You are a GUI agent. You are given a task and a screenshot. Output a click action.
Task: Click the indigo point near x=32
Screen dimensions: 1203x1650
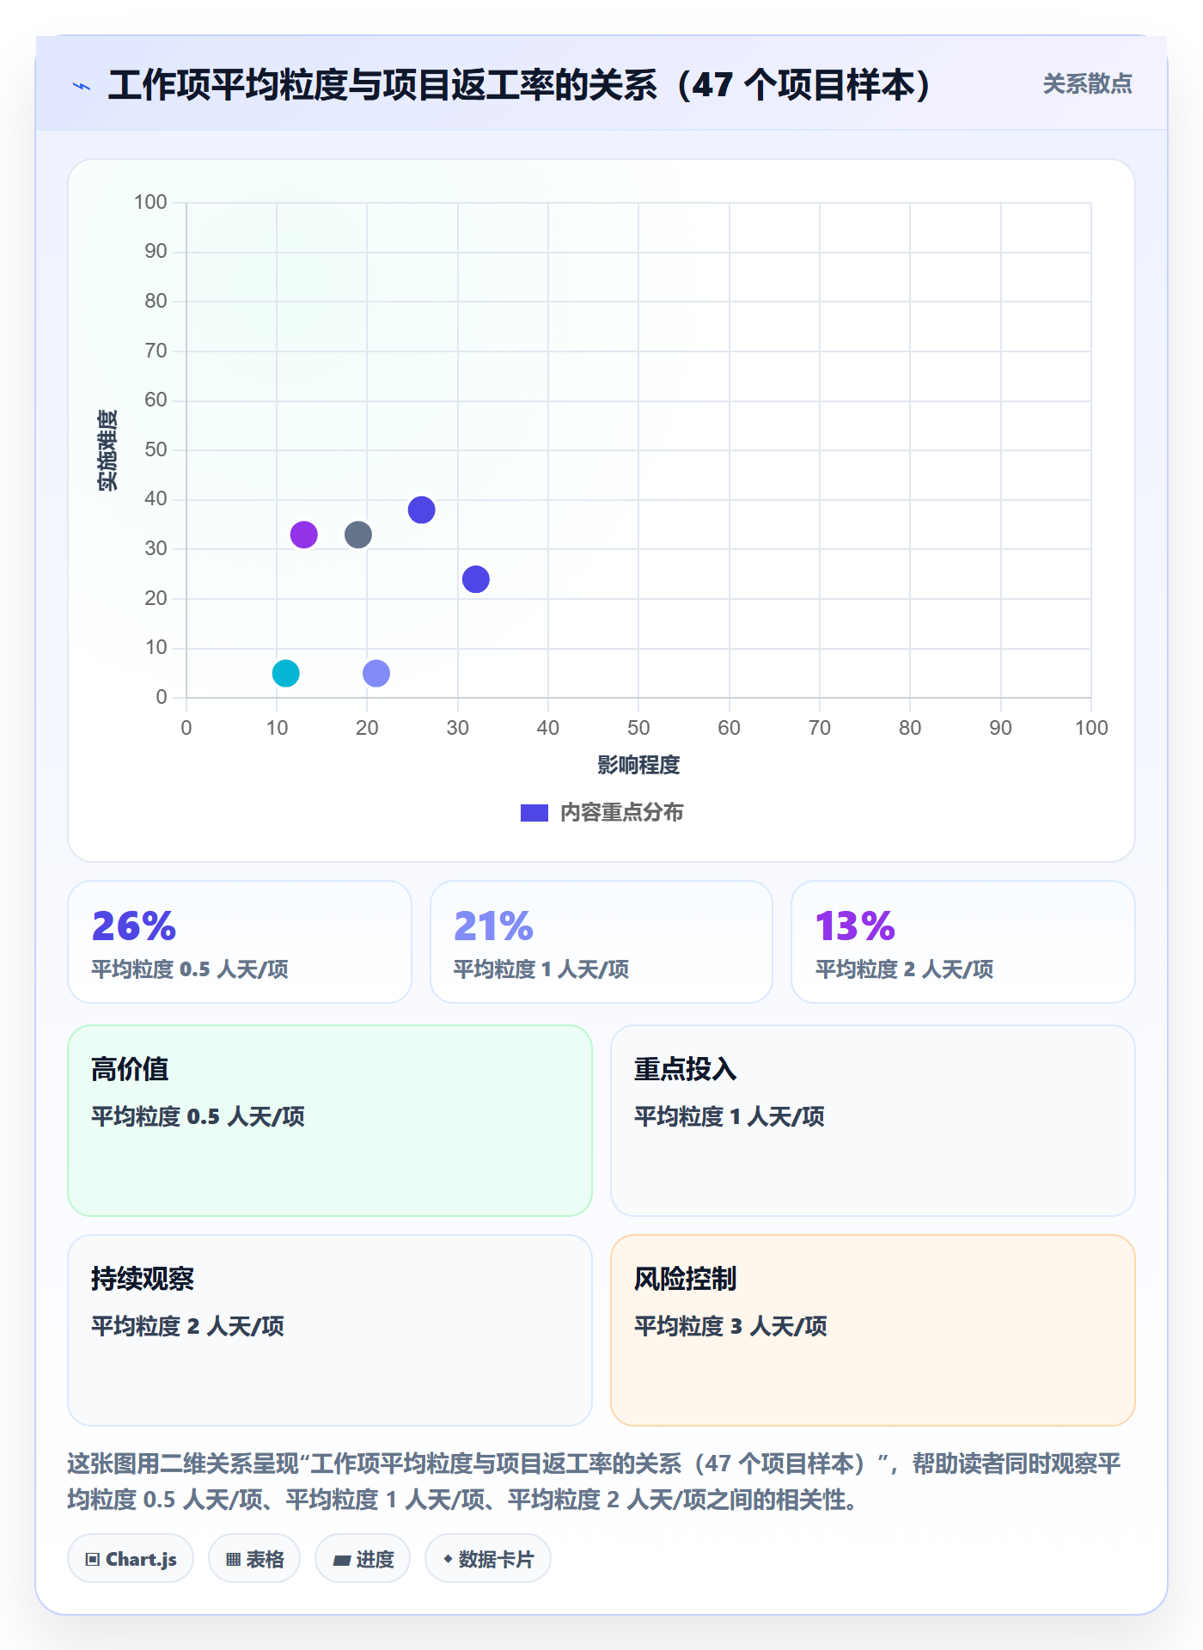tap(475, 579)
